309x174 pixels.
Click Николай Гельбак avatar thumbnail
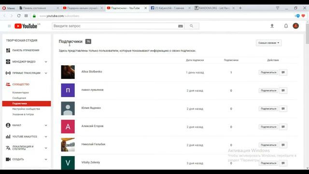point(68,145)
